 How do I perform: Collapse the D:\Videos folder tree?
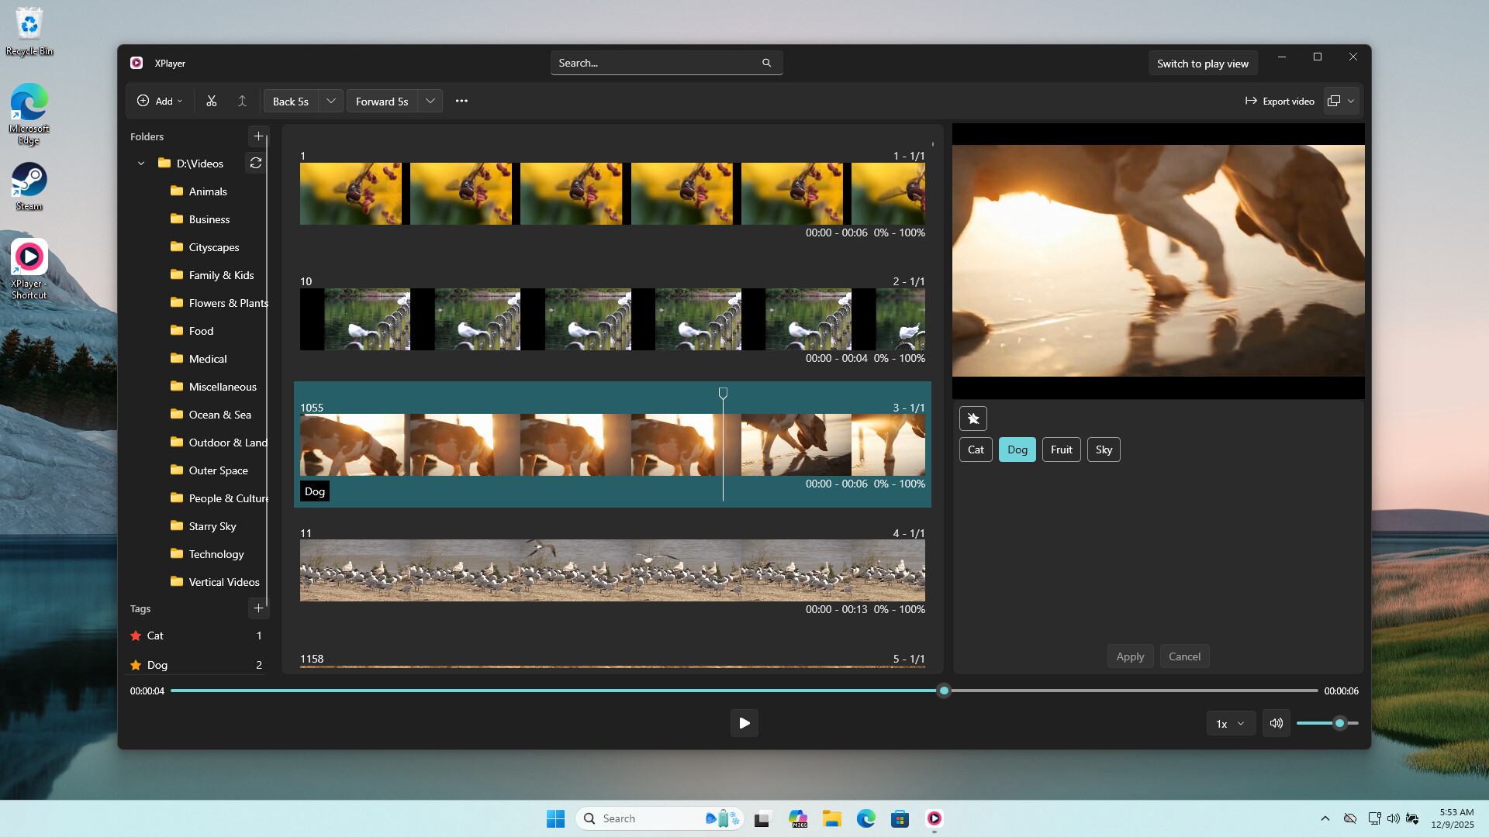(x=141, y=164)
